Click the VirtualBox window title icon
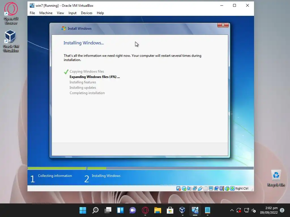290x217 pixels. (32, 5)
